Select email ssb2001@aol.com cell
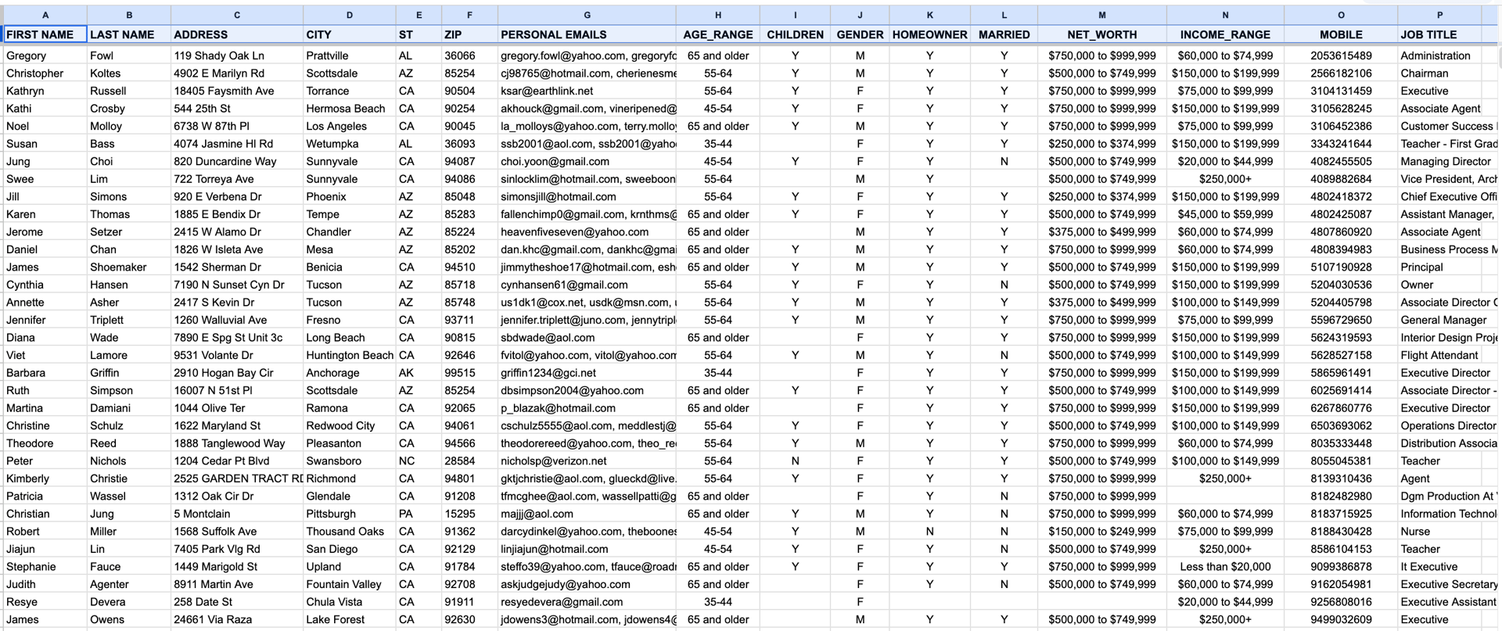Viewport: 1502px width, 631px height. click(587, 144)
